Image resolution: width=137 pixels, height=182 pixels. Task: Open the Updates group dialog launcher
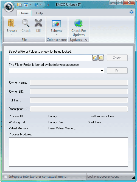click(x=86, y=40)
